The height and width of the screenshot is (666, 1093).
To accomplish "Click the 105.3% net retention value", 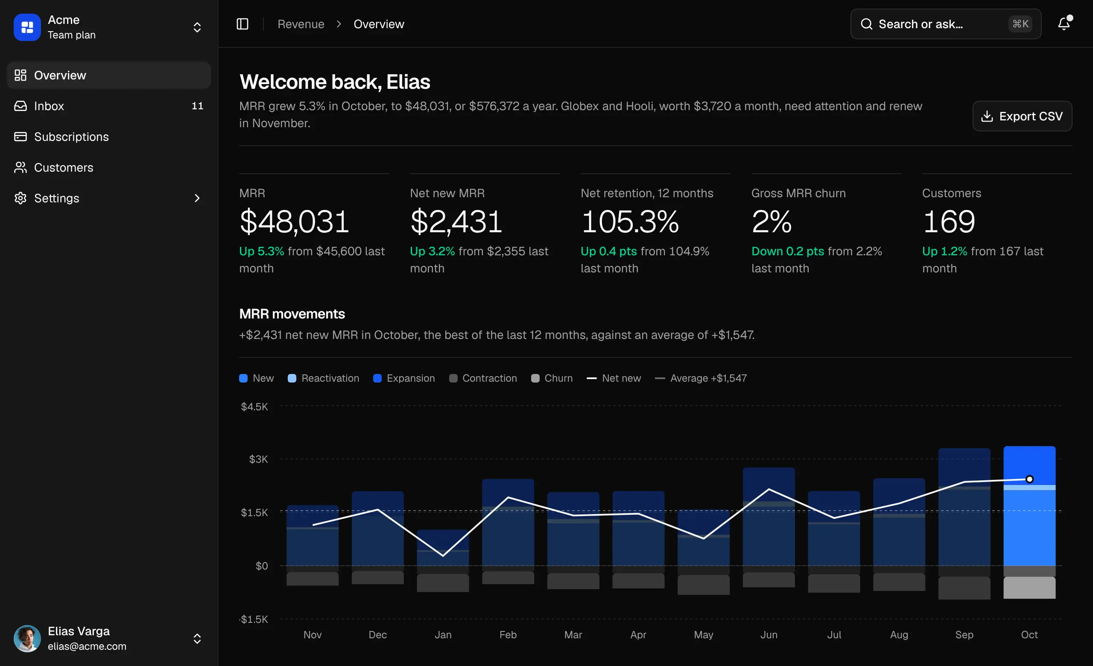I will [x=630, y=222].
